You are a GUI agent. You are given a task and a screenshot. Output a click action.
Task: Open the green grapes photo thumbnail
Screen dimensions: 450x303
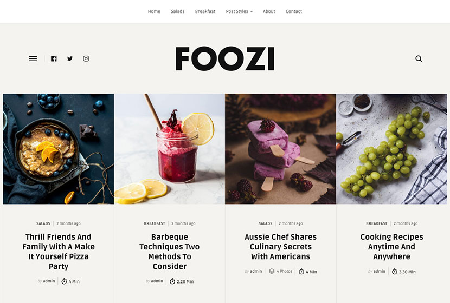click(x=391, y=149)
